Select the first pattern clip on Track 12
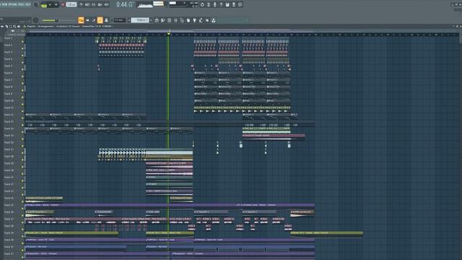 click(38, 116)
